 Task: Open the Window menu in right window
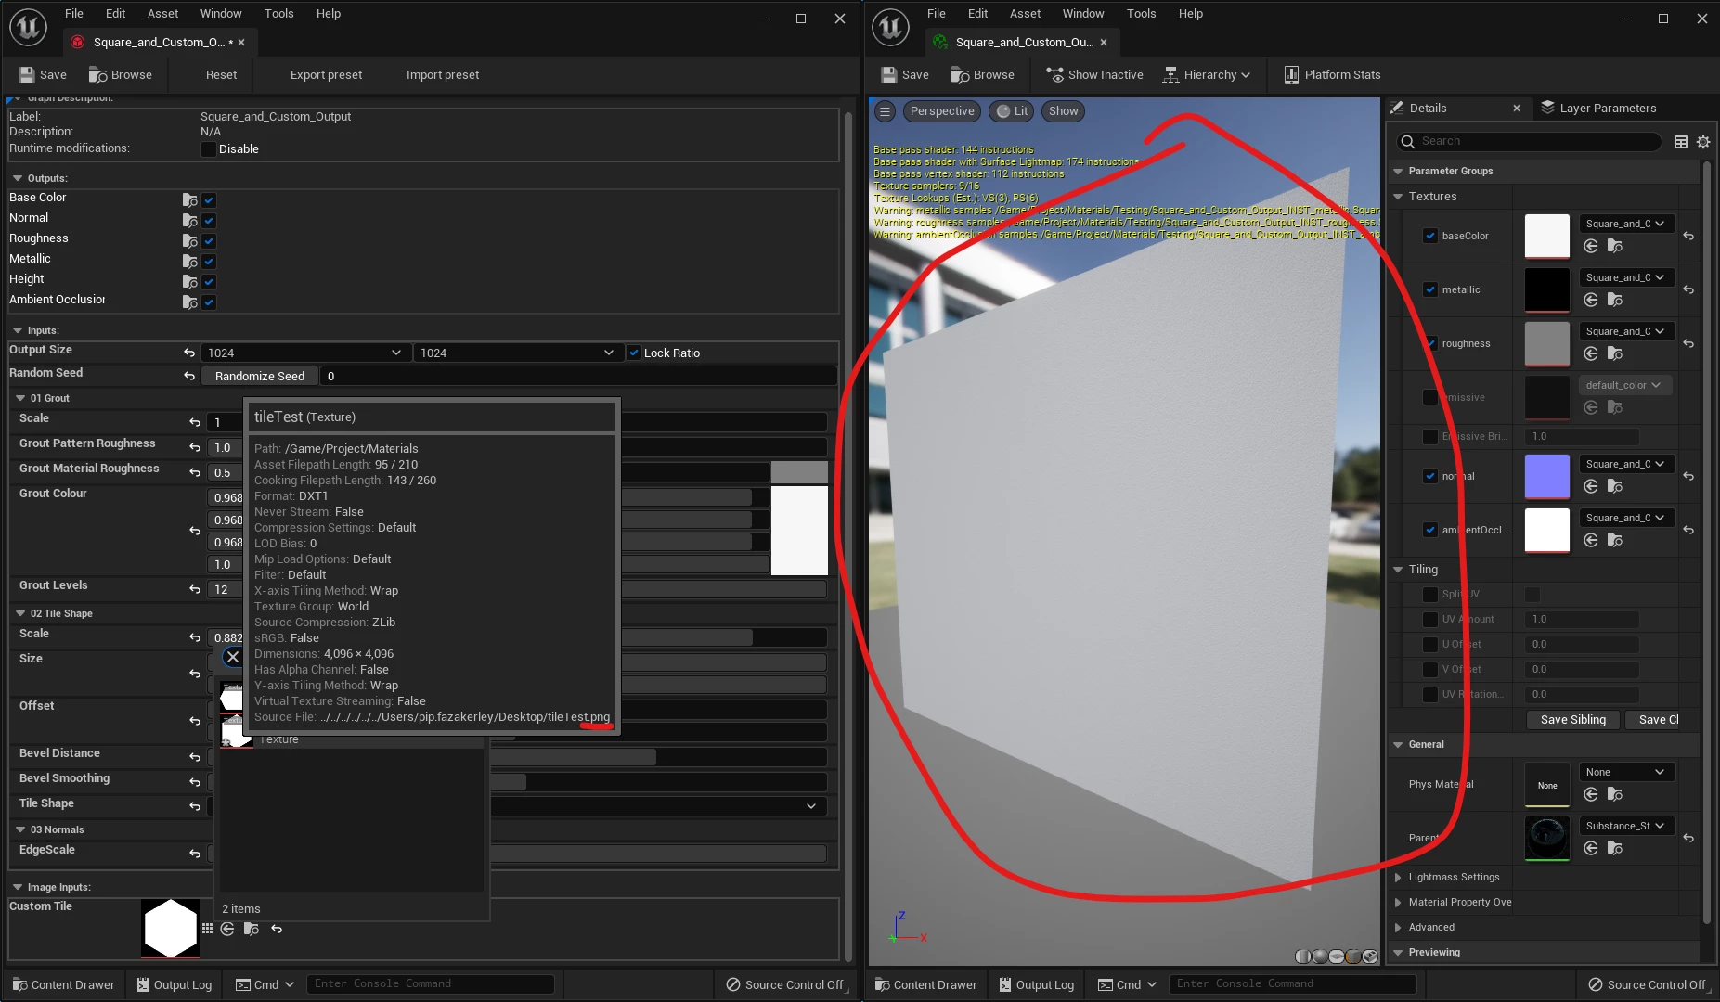tap(1082, 14)
